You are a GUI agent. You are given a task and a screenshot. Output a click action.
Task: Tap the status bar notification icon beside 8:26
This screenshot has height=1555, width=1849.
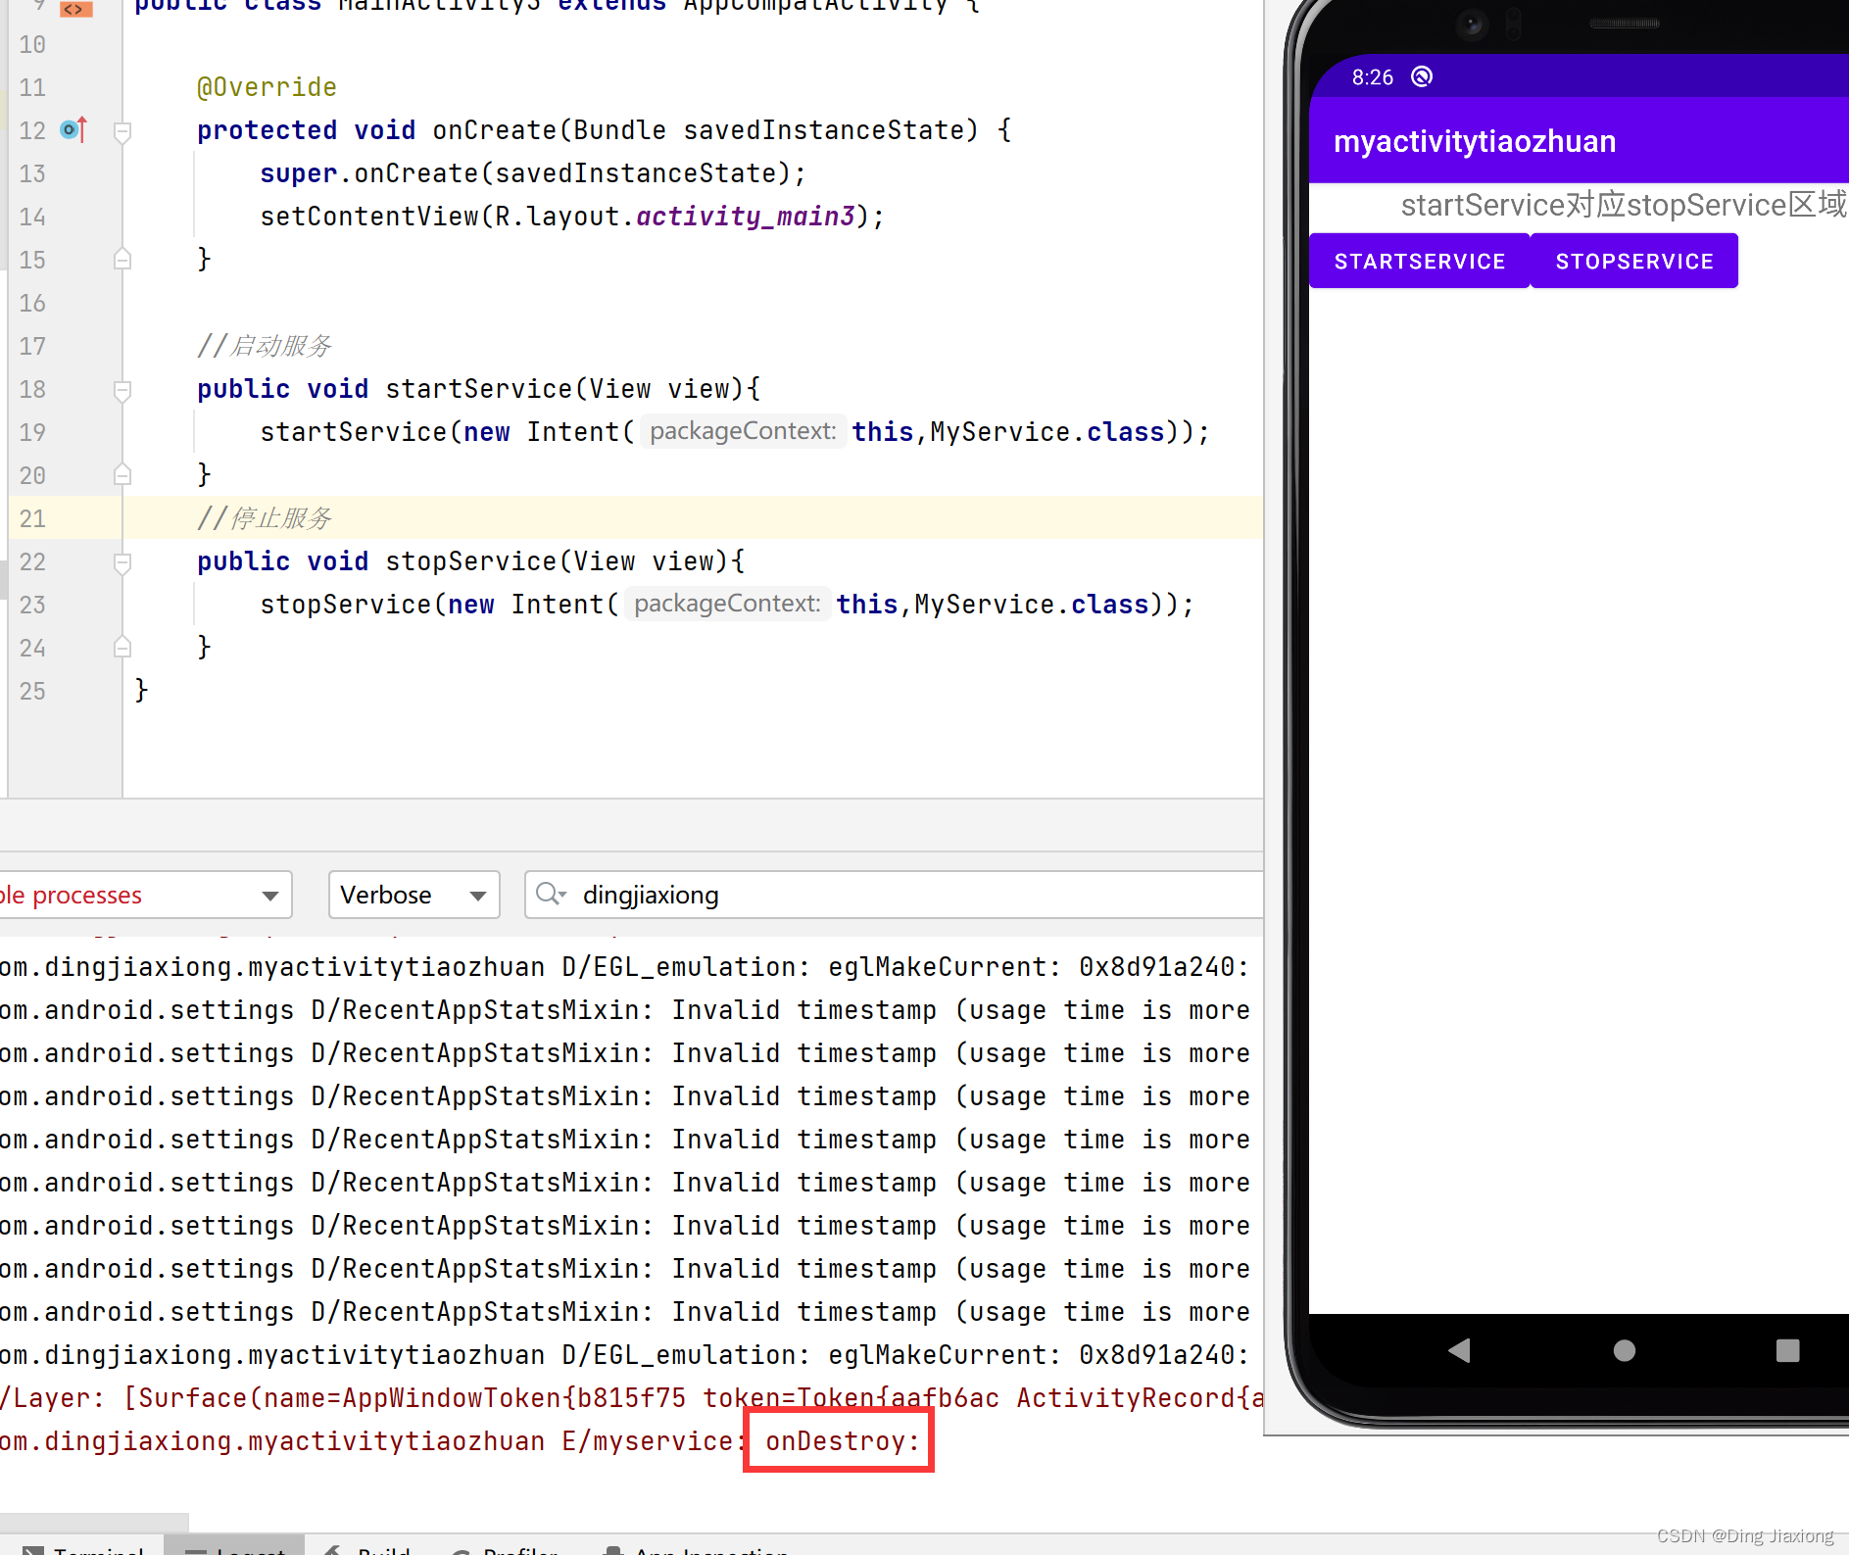tap(1422, 76)
